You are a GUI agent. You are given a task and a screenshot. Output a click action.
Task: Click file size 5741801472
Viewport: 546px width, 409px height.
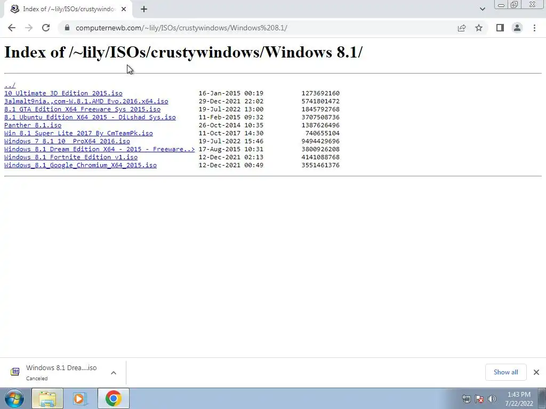[x=320, y=101]
